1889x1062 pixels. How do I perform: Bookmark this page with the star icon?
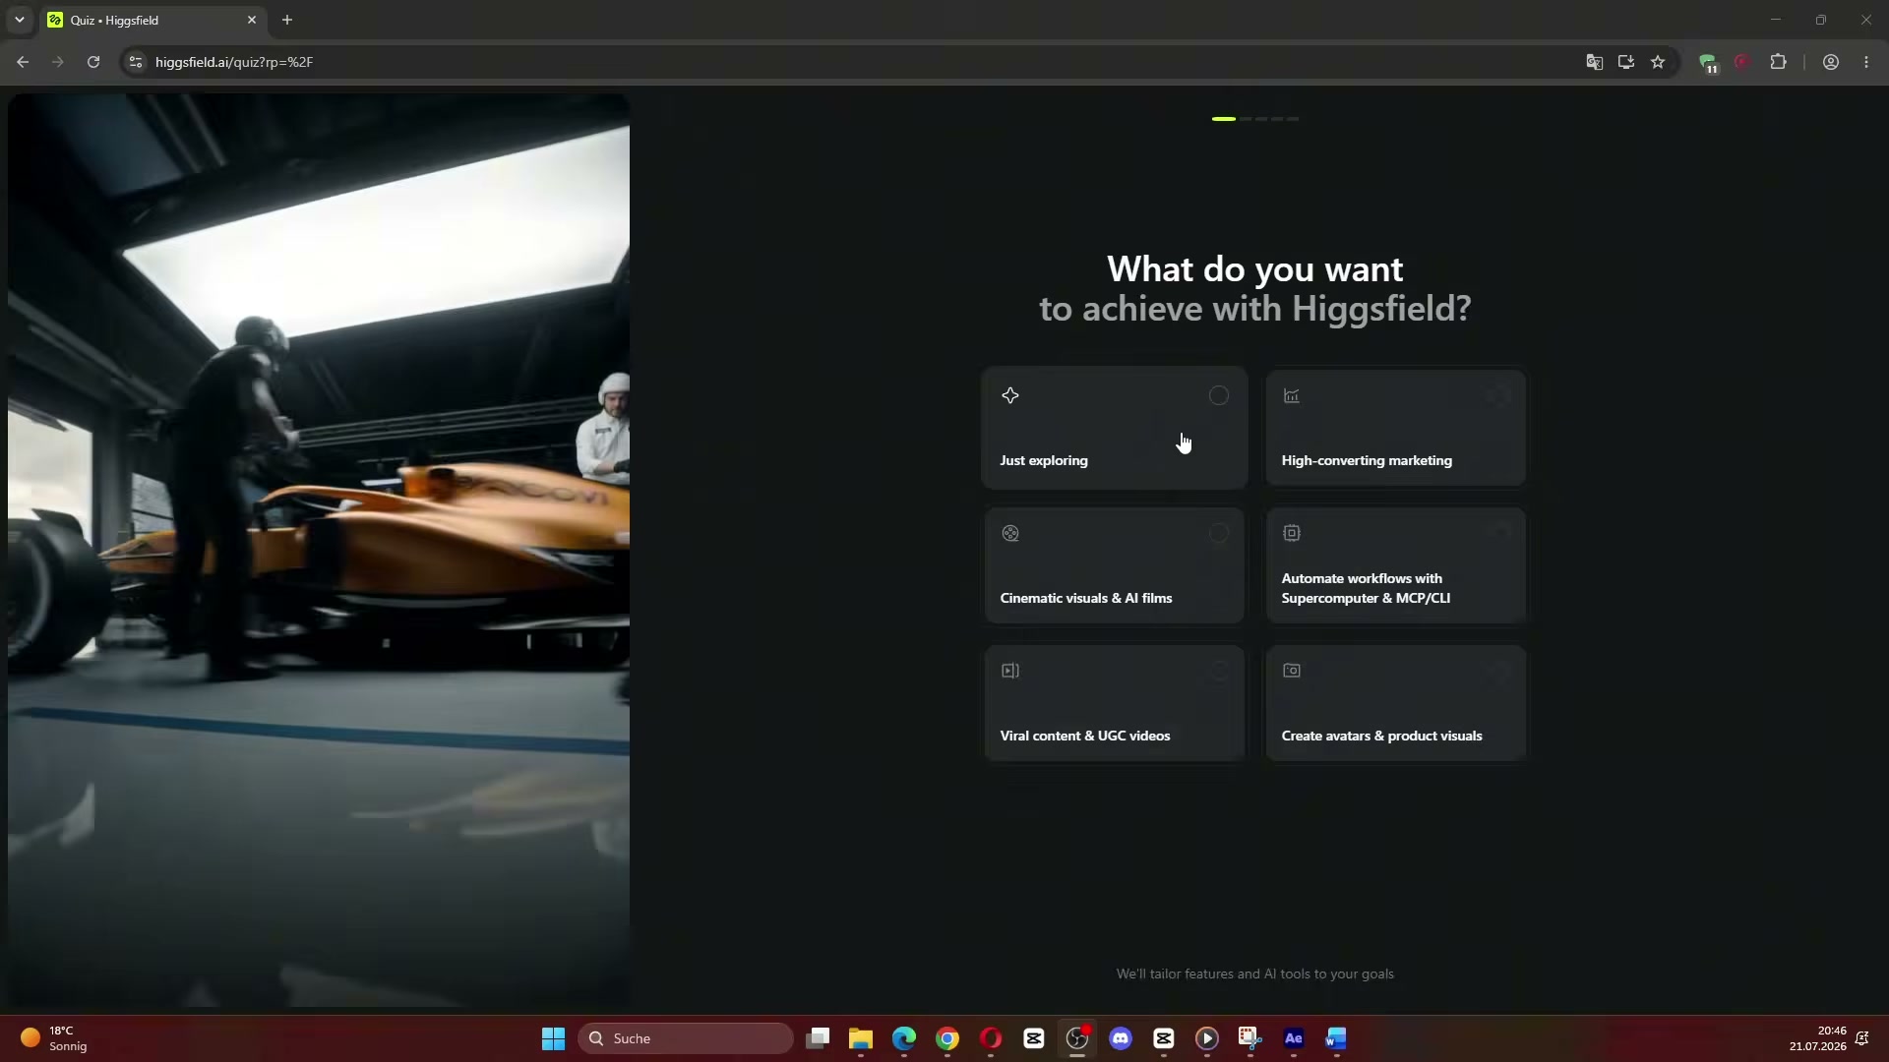[1658, 62]
